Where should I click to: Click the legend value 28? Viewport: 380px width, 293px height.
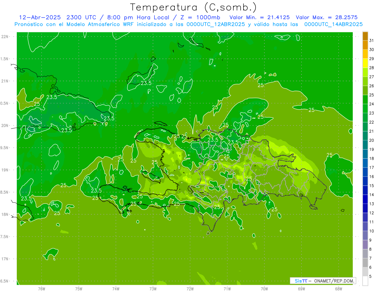(x=371, y=68)
